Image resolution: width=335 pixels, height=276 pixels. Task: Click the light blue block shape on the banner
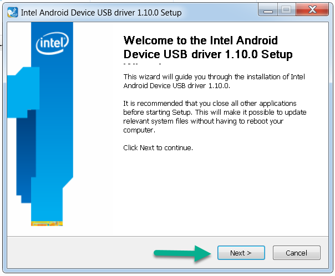(x=23, y=93)
